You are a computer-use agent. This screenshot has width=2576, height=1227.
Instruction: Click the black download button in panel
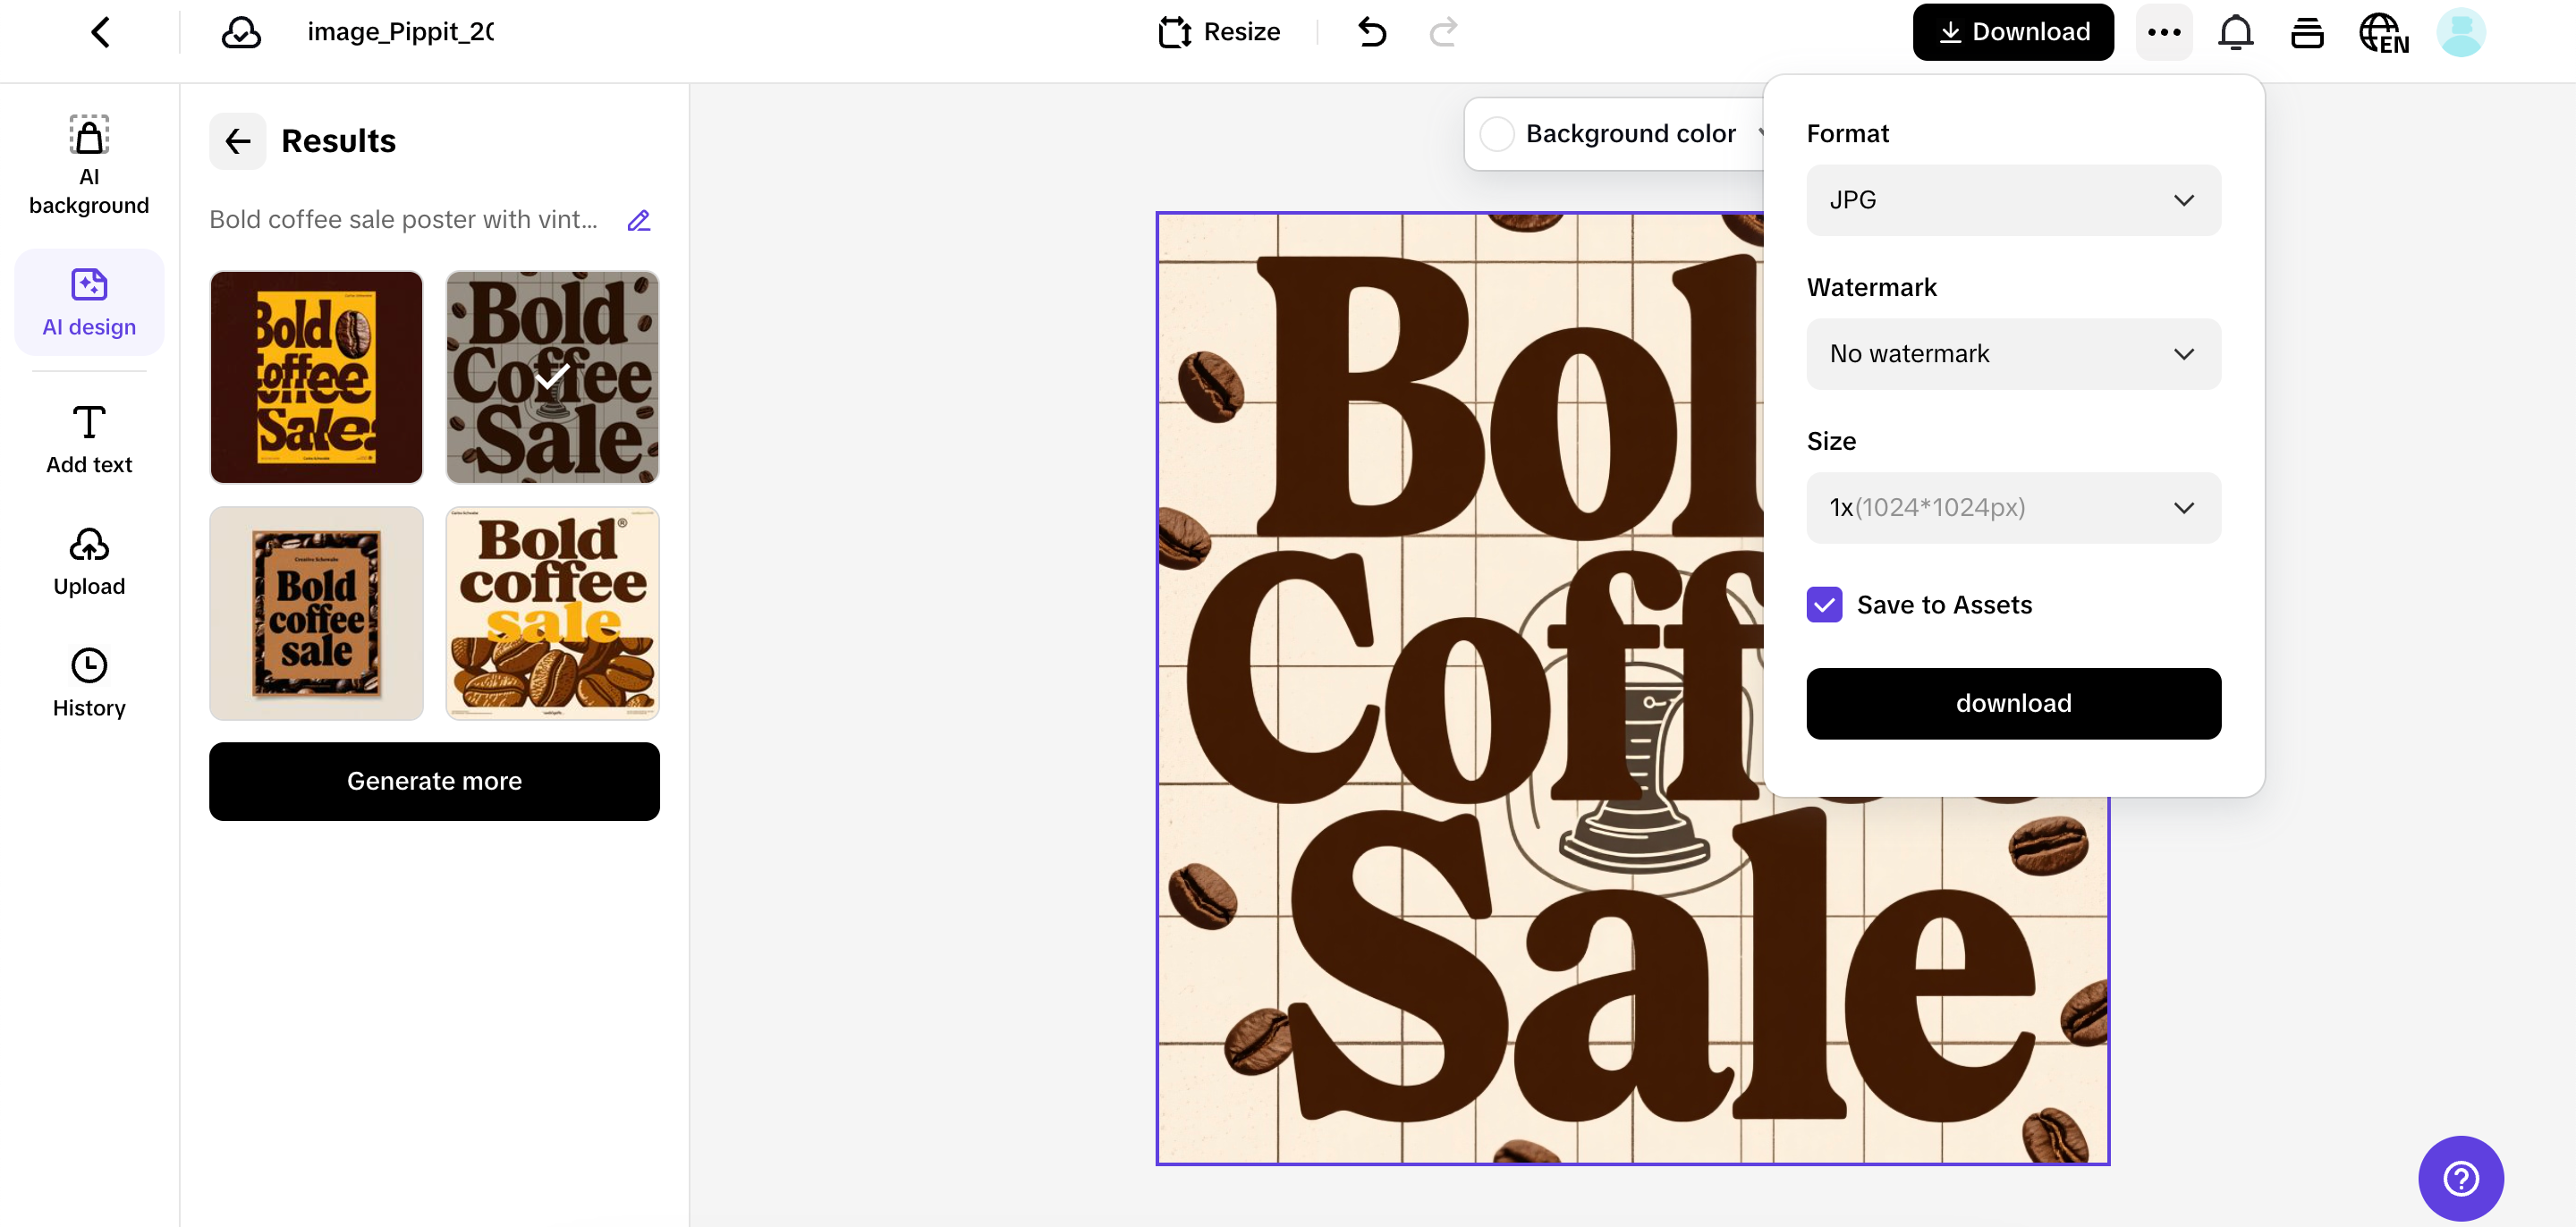coord(2013,703)
